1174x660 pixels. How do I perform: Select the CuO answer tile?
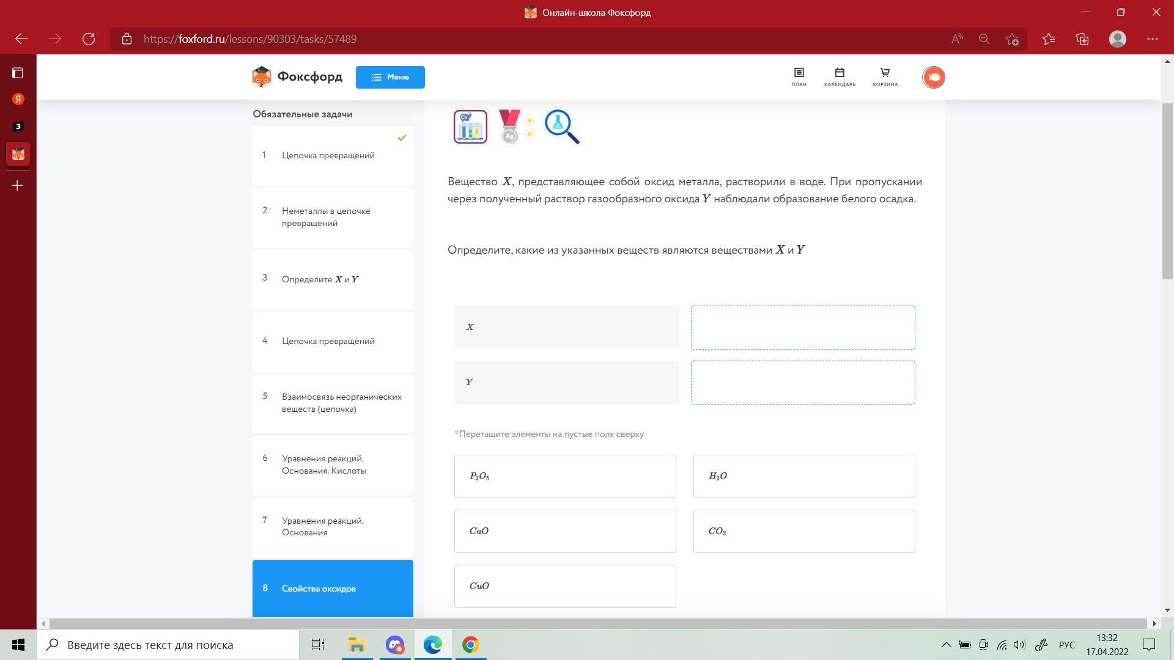point(565,586)
